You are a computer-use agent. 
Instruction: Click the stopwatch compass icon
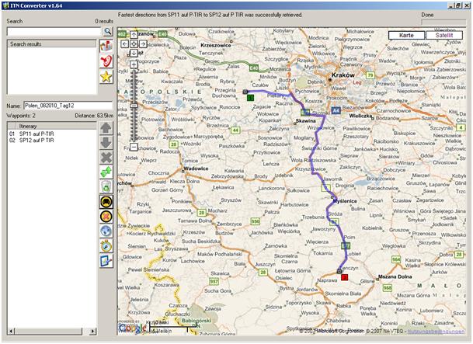106,246
